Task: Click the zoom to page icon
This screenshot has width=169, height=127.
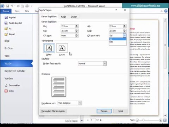Action: tap(165, 120)
